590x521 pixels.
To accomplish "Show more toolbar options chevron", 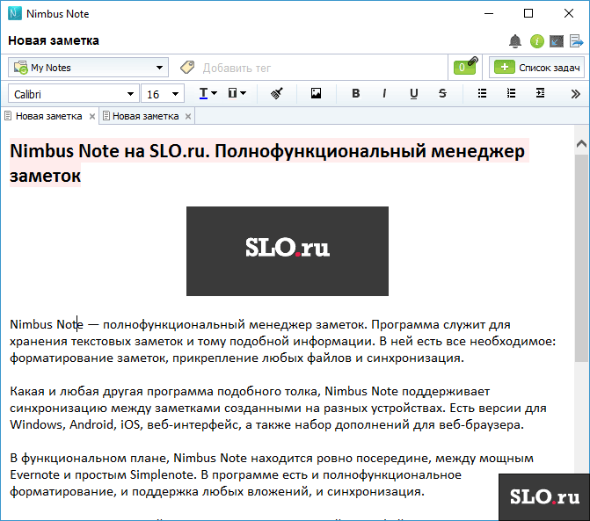I will point(575,94).
